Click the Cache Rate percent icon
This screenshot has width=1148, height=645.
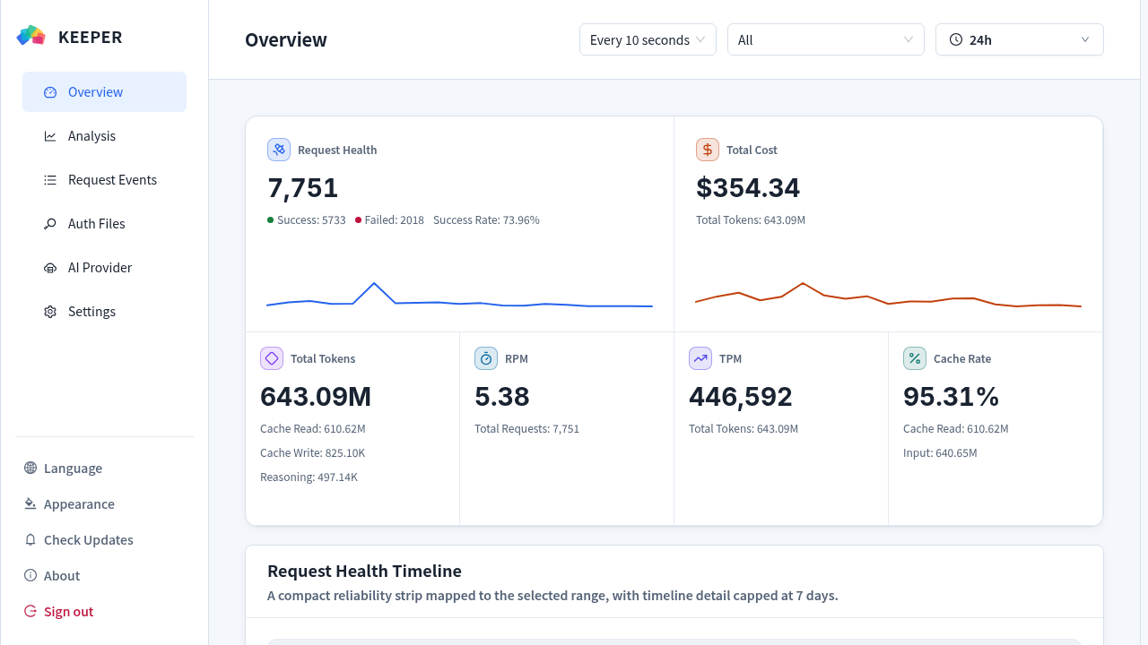click(915, 358)
